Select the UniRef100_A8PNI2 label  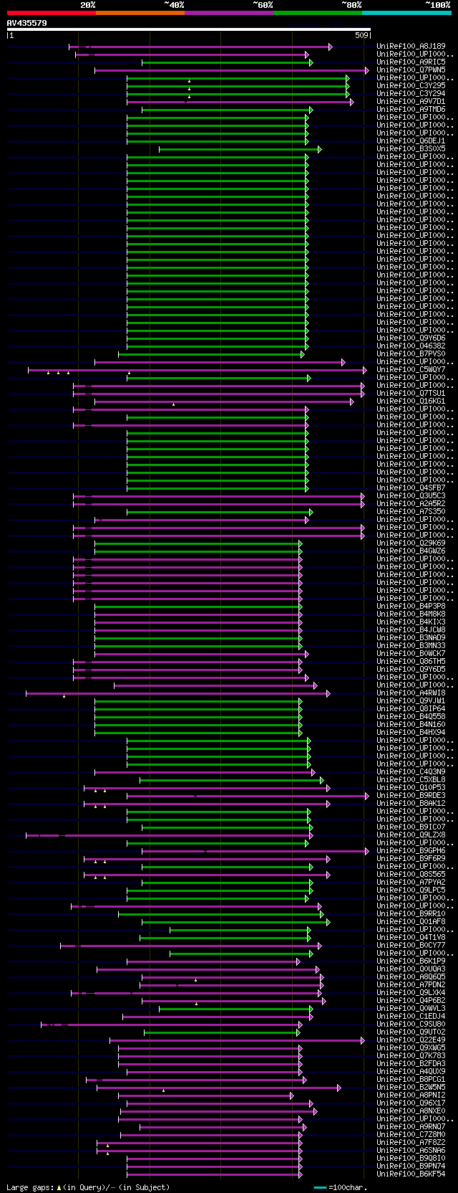(411, 1095)
